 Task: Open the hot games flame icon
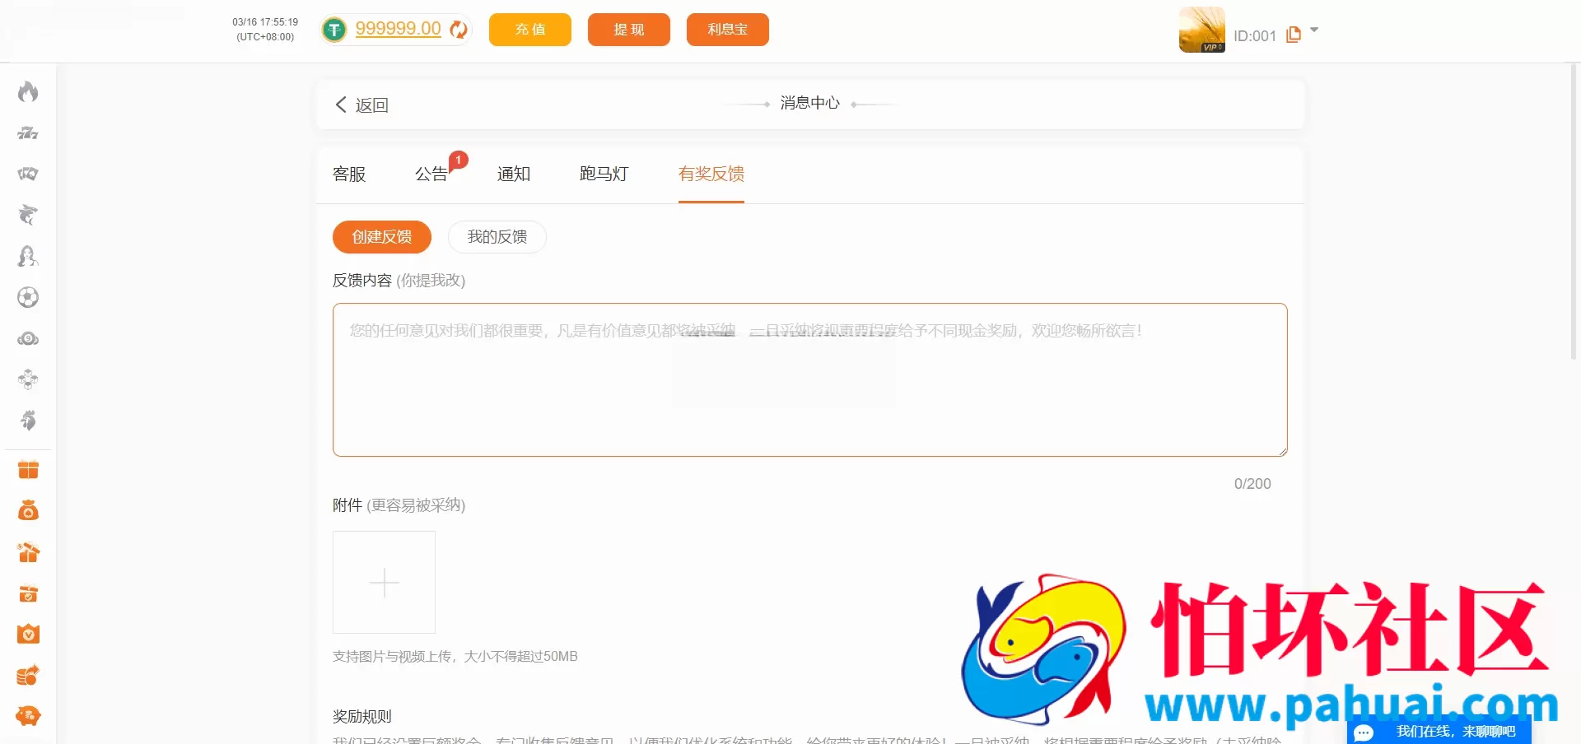(28, 91)
